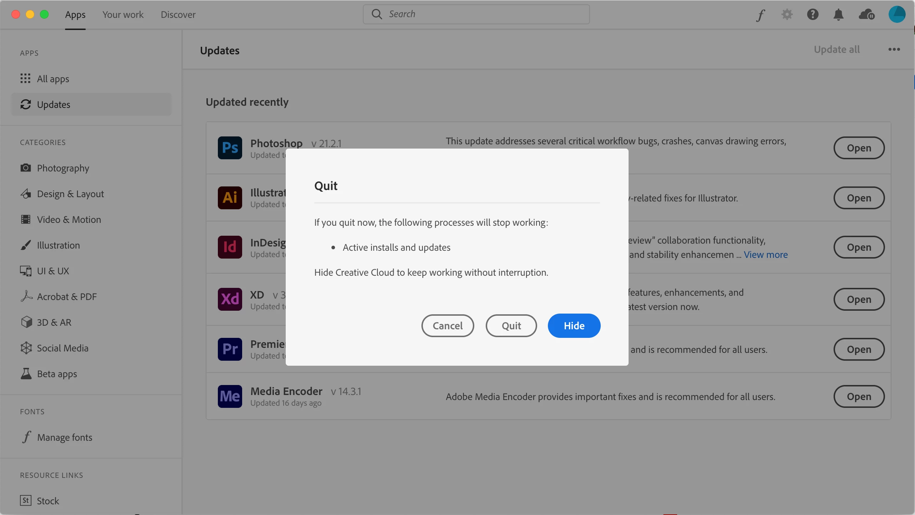Click the Illustrator Ai icon
The width and height of the screenshot is (915, 515).
pyautogui.click(x=230, y=198)
